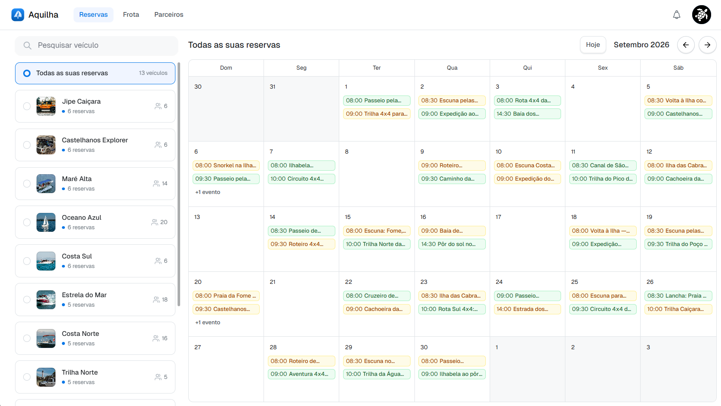The width and height of the screenshot is (721, 406).
Task: Open 14:30 Pôr do sol event
Action: click(452, 244)
